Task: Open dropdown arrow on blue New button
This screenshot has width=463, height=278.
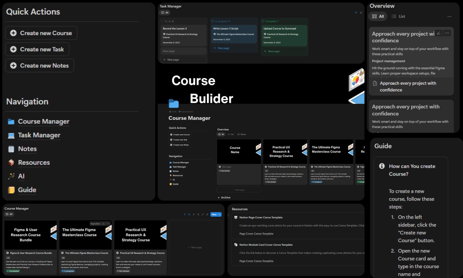Action: (x=220, y=215)
